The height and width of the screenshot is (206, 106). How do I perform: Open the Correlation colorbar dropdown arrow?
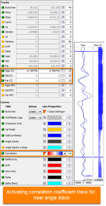[x=65, y=153]
